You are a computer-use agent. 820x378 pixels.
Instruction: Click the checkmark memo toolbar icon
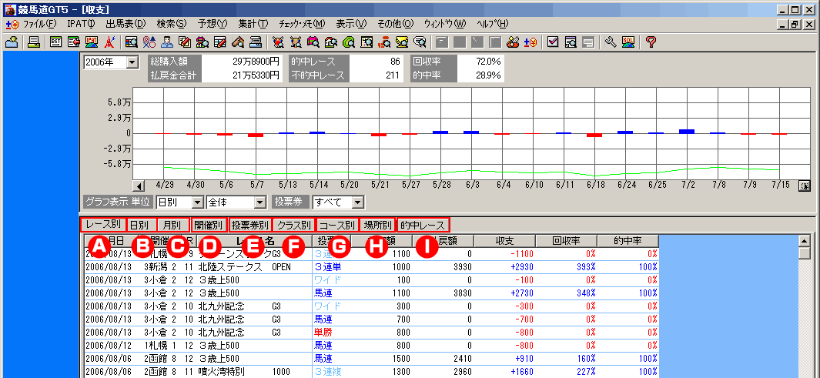tap(552, 42)
